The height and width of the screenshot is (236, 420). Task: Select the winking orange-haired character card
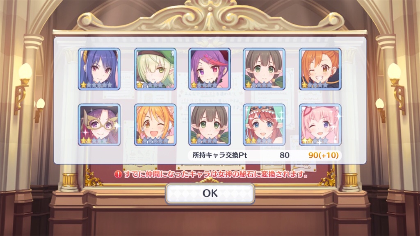click(x=320, y=69)
